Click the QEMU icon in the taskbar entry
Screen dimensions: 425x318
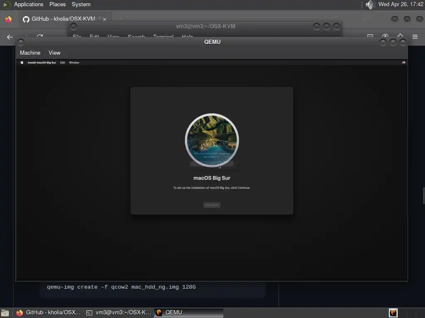point(159,313)
